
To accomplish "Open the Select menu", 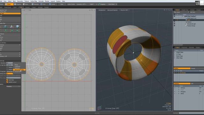I will 10,1.
